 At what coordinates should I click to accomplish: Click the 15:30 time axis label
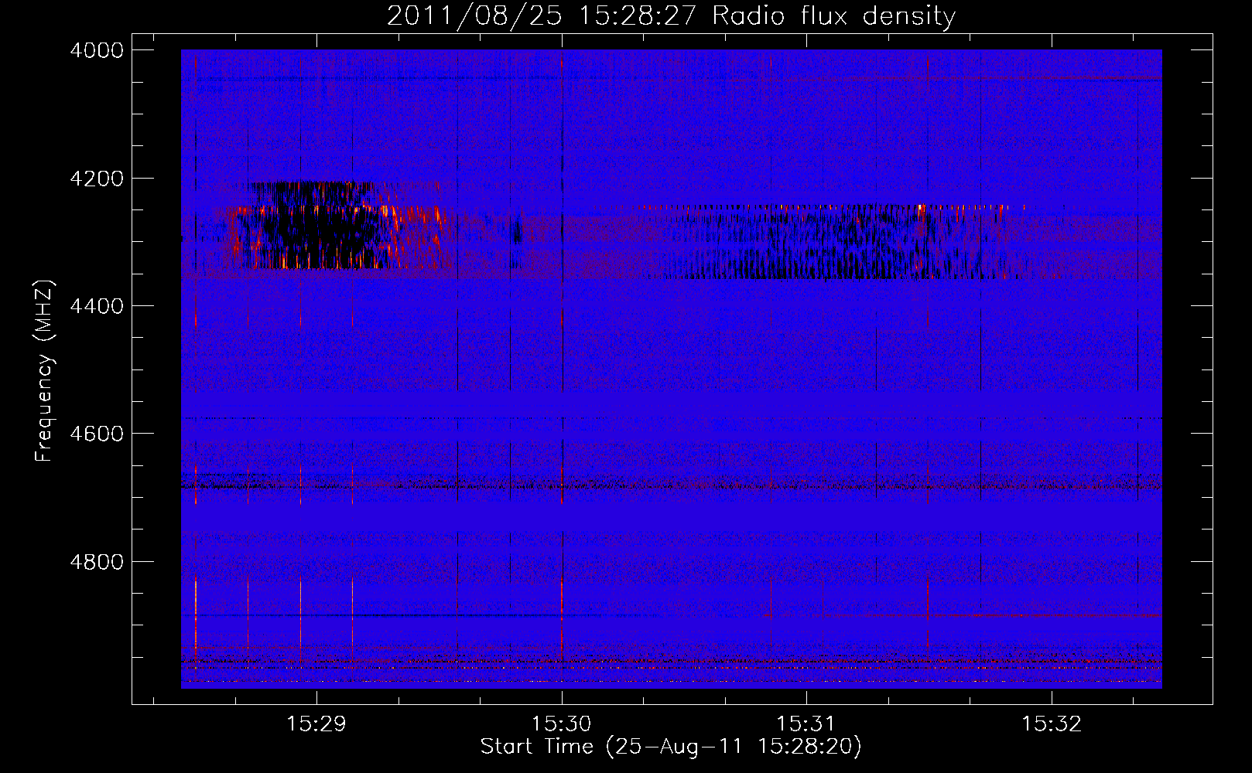[x=561, y=724]
